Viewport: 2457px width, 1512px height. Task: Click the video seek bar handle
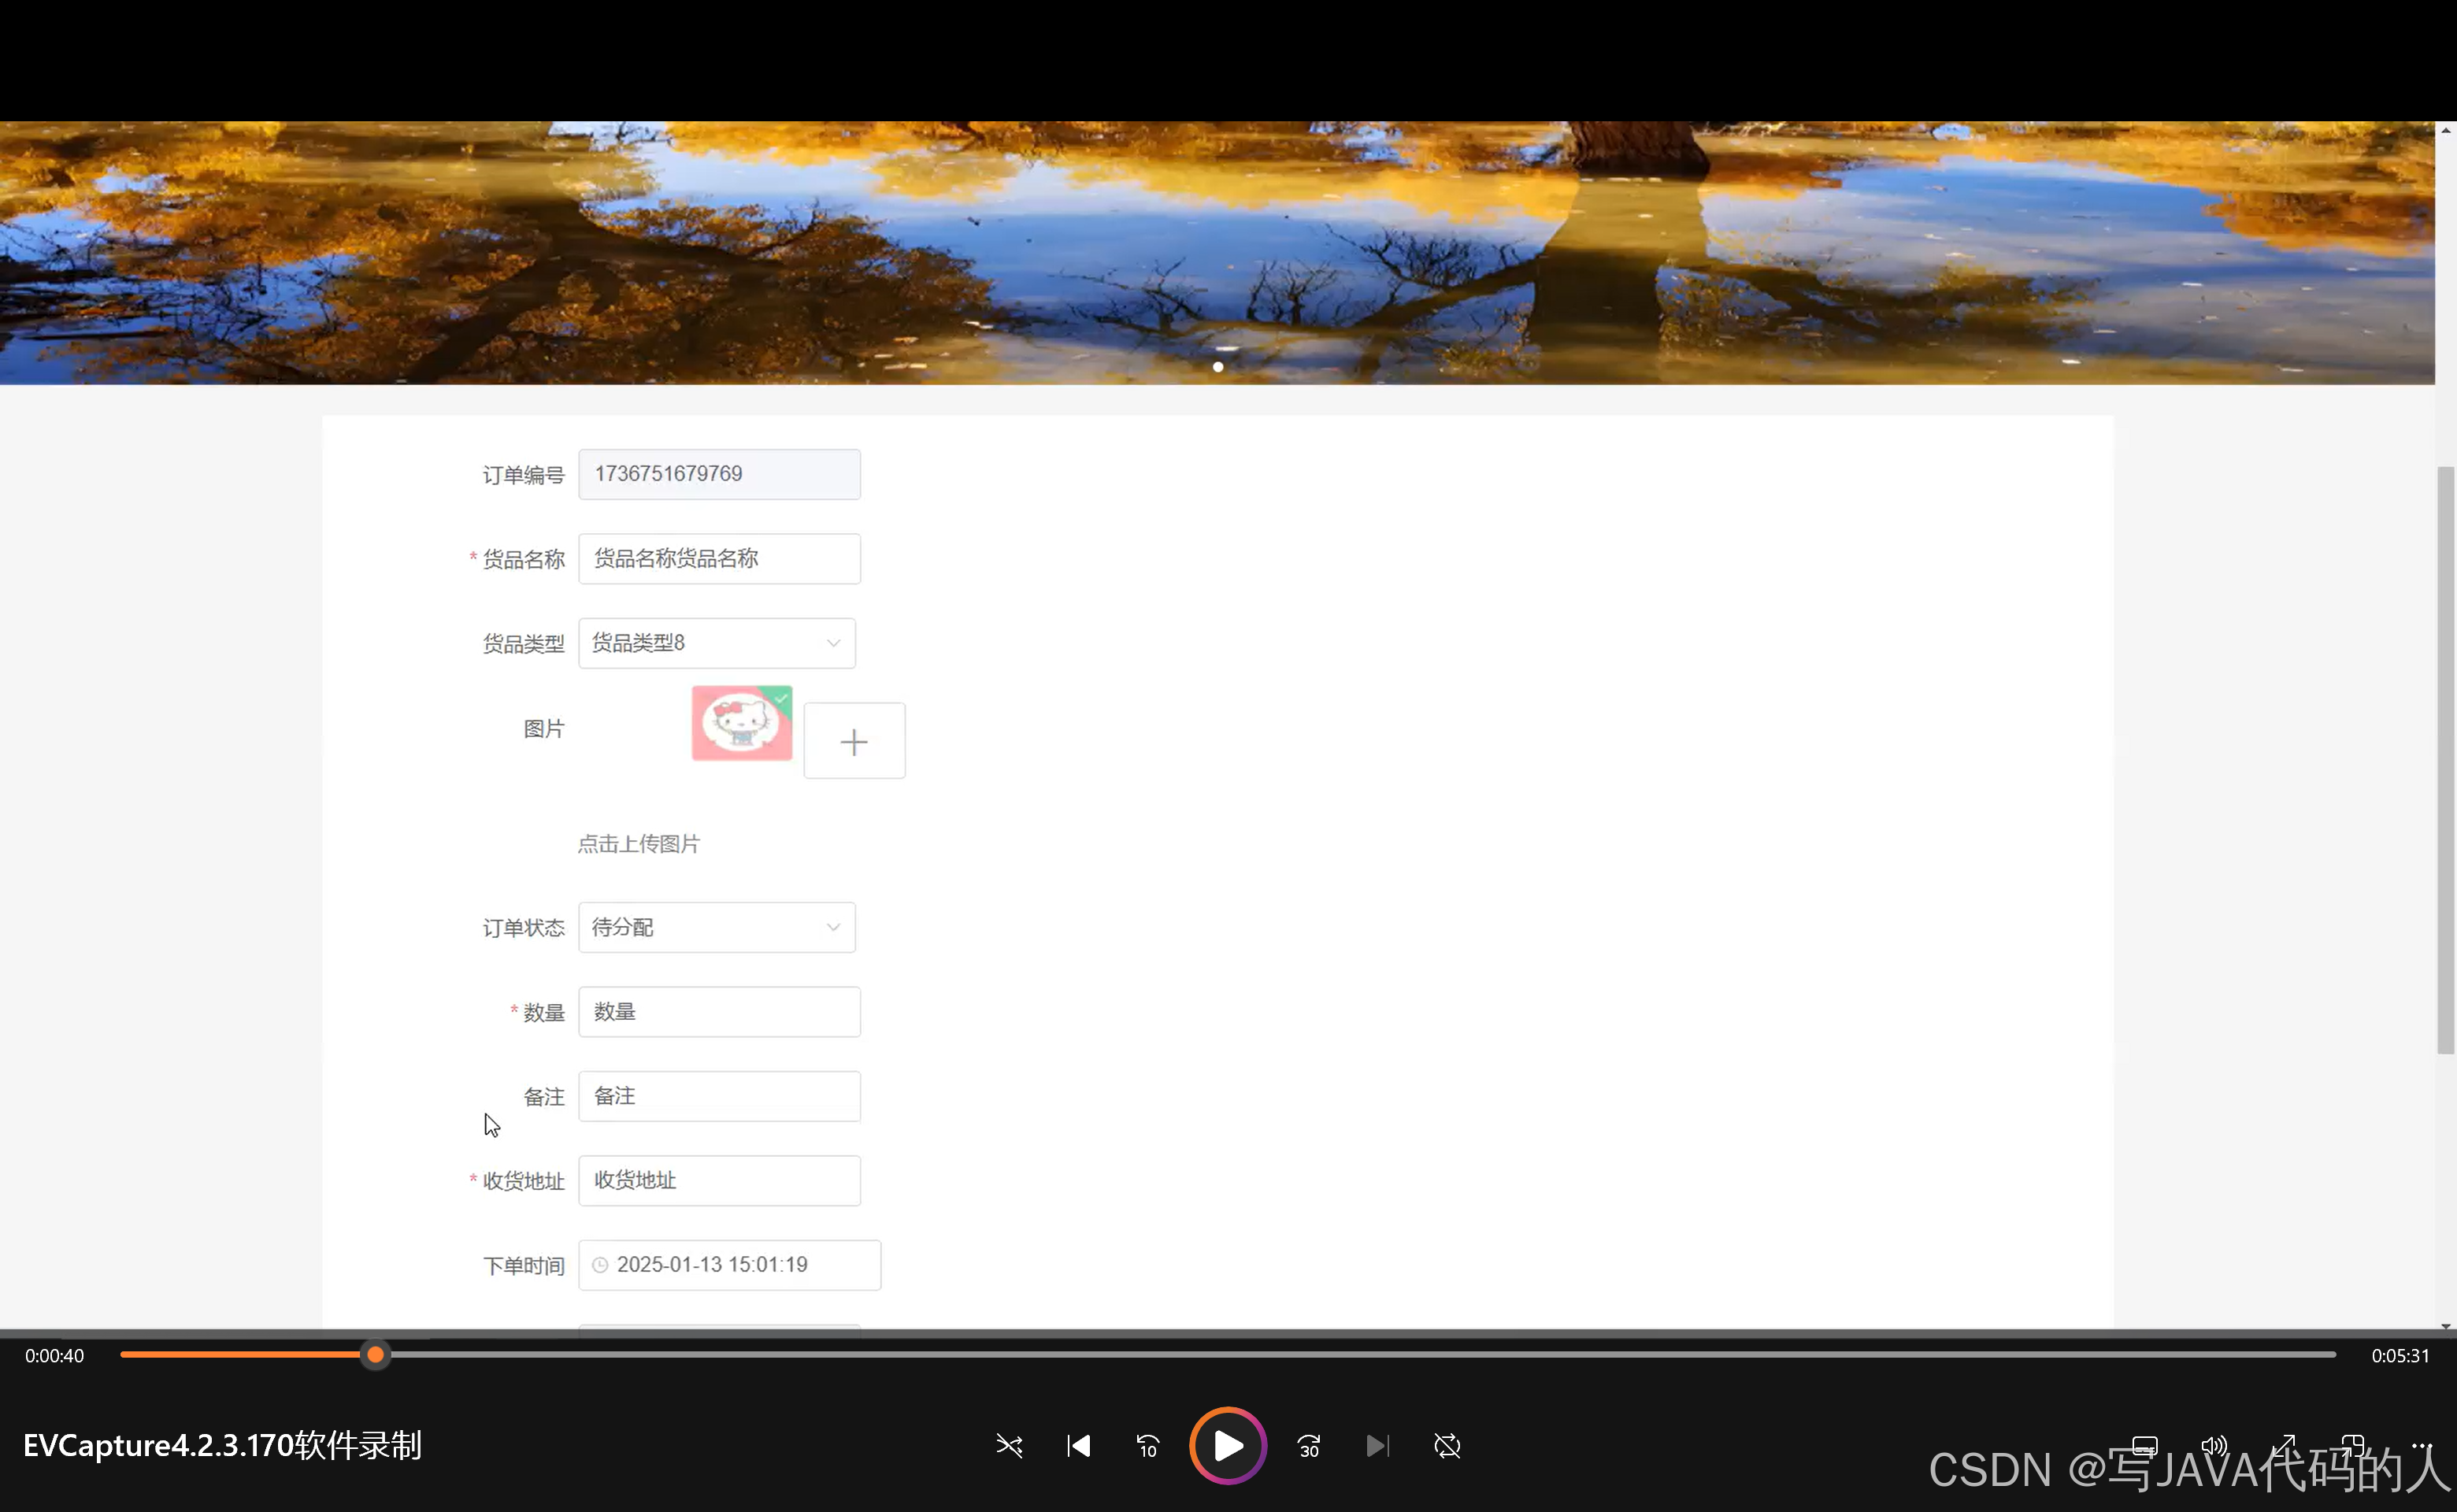[375, 1355]
